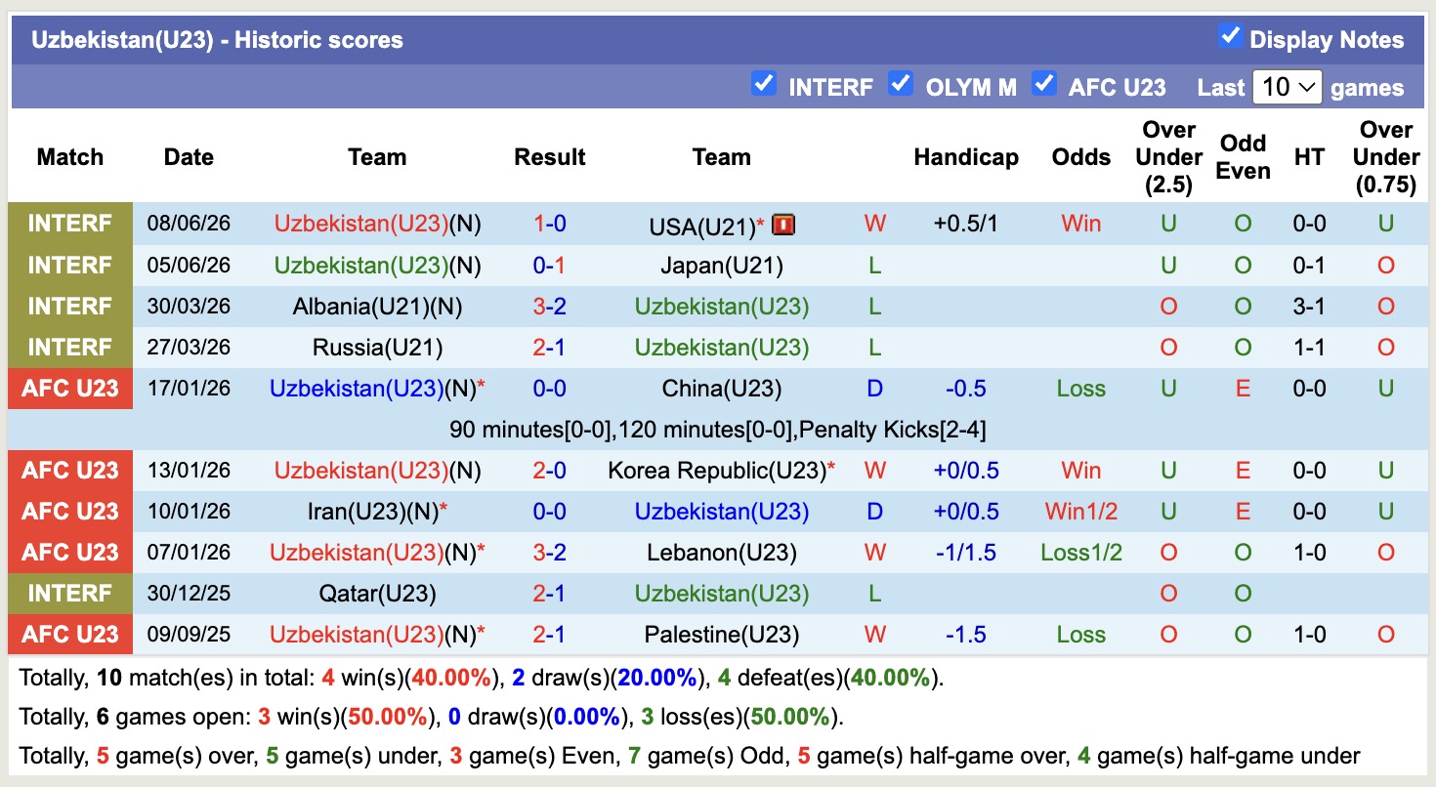Click the 1-0 result against USA(U21)

[x=550, y=224]
